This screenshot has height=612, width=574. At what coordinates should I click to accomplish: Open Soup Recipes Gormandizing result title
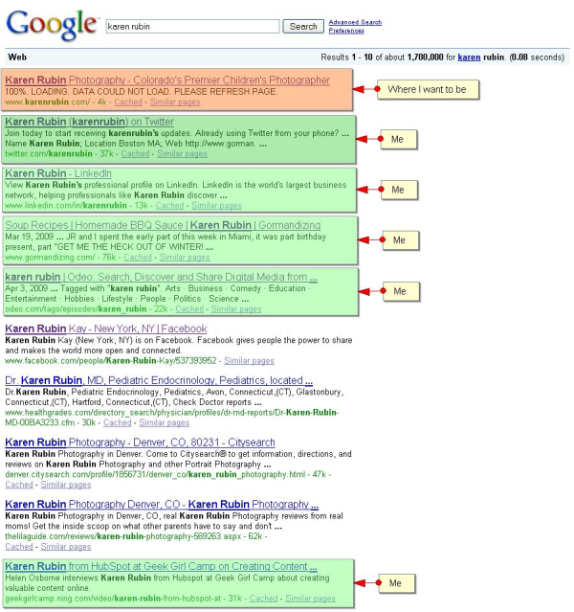tap(163, 225)
